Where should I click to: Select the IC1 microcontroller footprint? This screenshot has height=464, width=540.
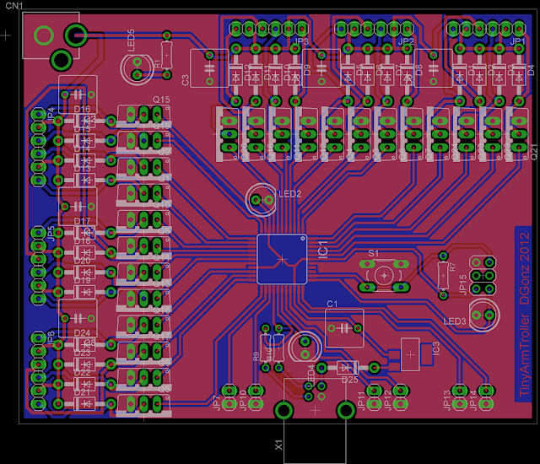(282, 259)
